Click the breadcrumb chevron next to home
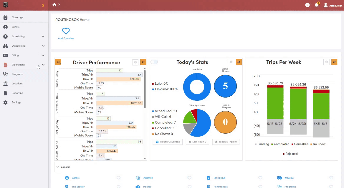The height and width of the screenshot is (188, 344). (59, 5)
